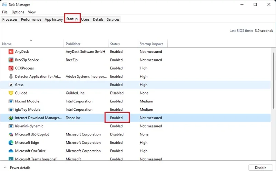Switch to the App history tab
This screenshot has width=276, height=171.
[x=54, y=19]
